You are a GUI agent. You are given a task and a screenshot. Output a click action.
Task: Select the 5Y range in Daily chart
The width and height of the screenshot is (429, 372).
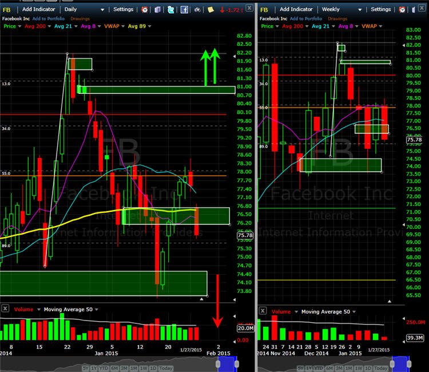tap(86, 368)
